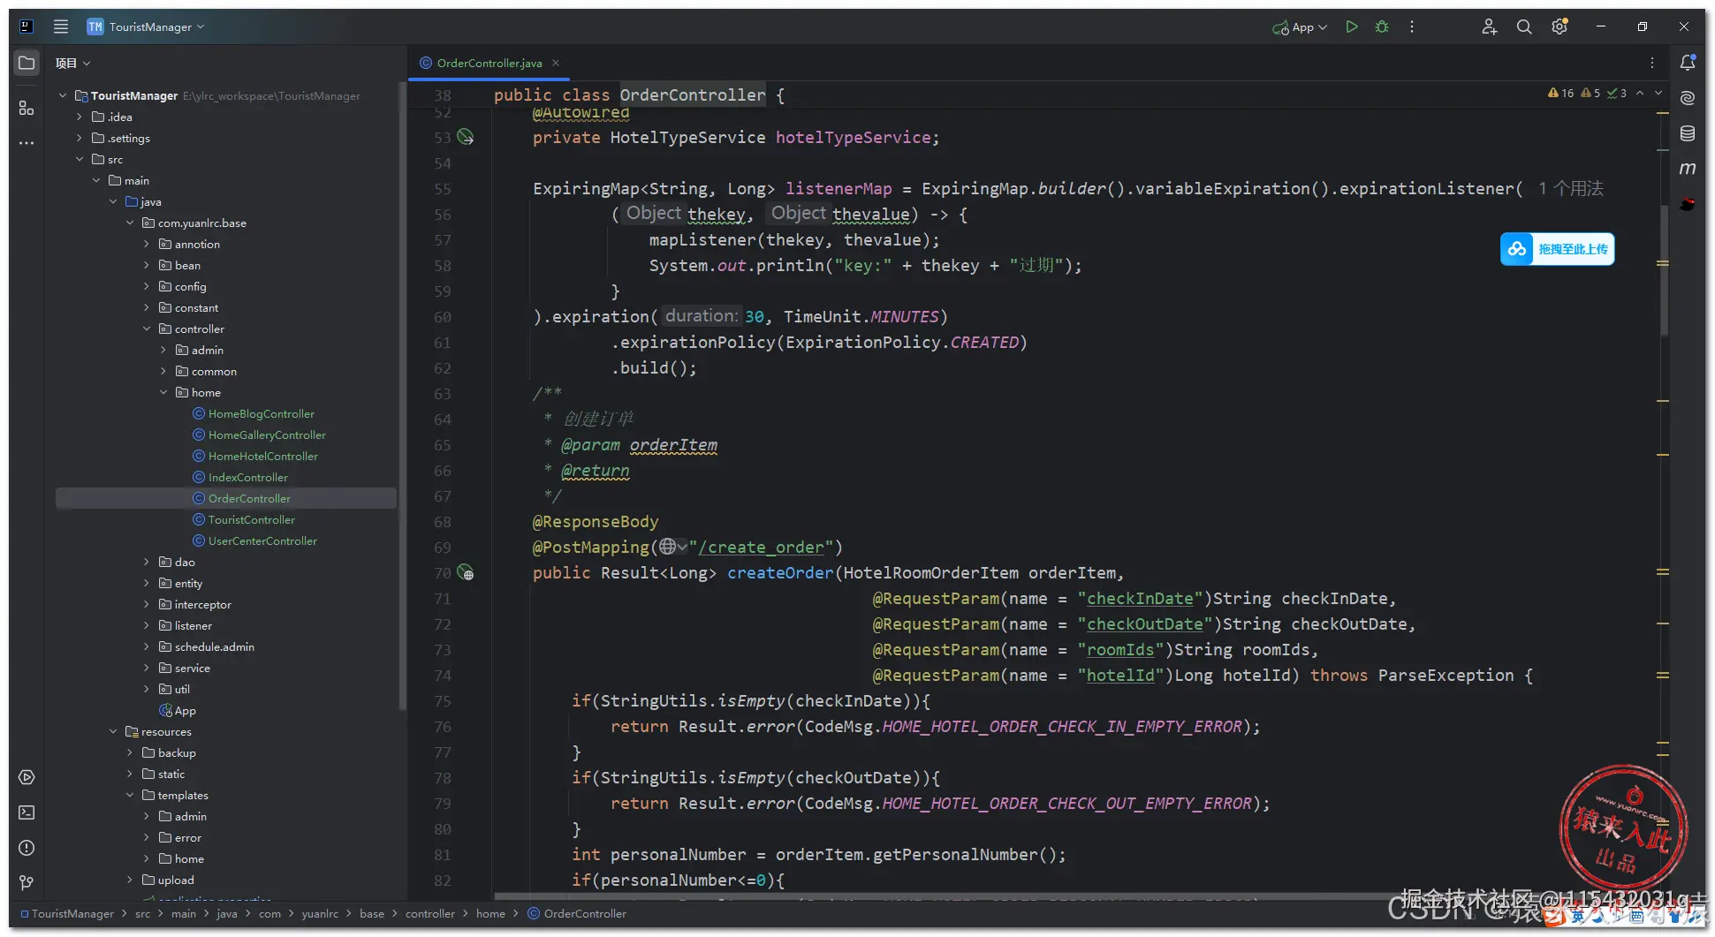Close the OrderController.java tab
Viewport: 1715px width, 937px height.
pos(556,63)
